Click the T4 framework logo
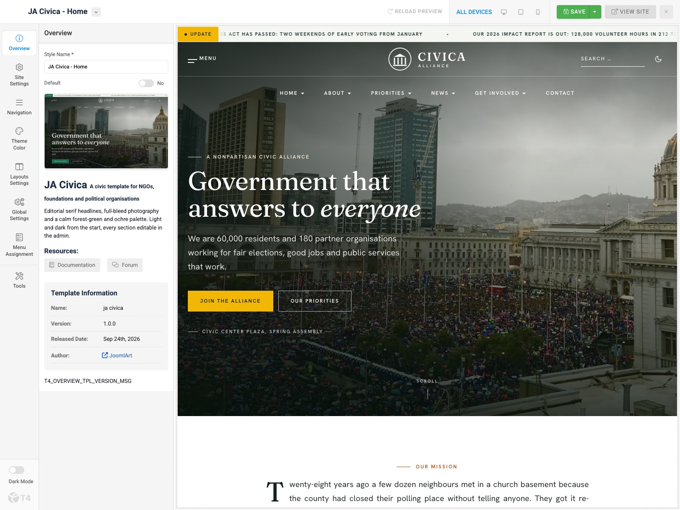Viewport: 680px width, 510px height. tap(19, 497)
